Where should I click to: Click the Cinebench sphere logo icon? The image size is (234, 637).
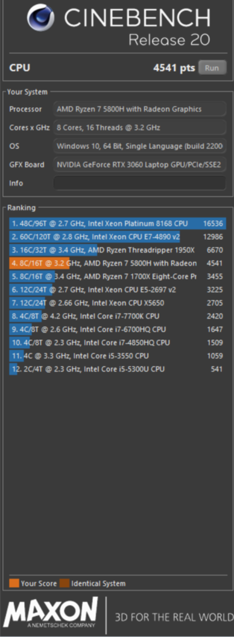[41, 18]
